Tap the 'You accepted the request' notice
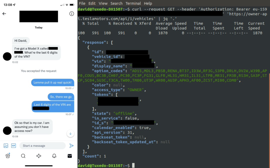The image size is (270, 168). pos(38,71)
